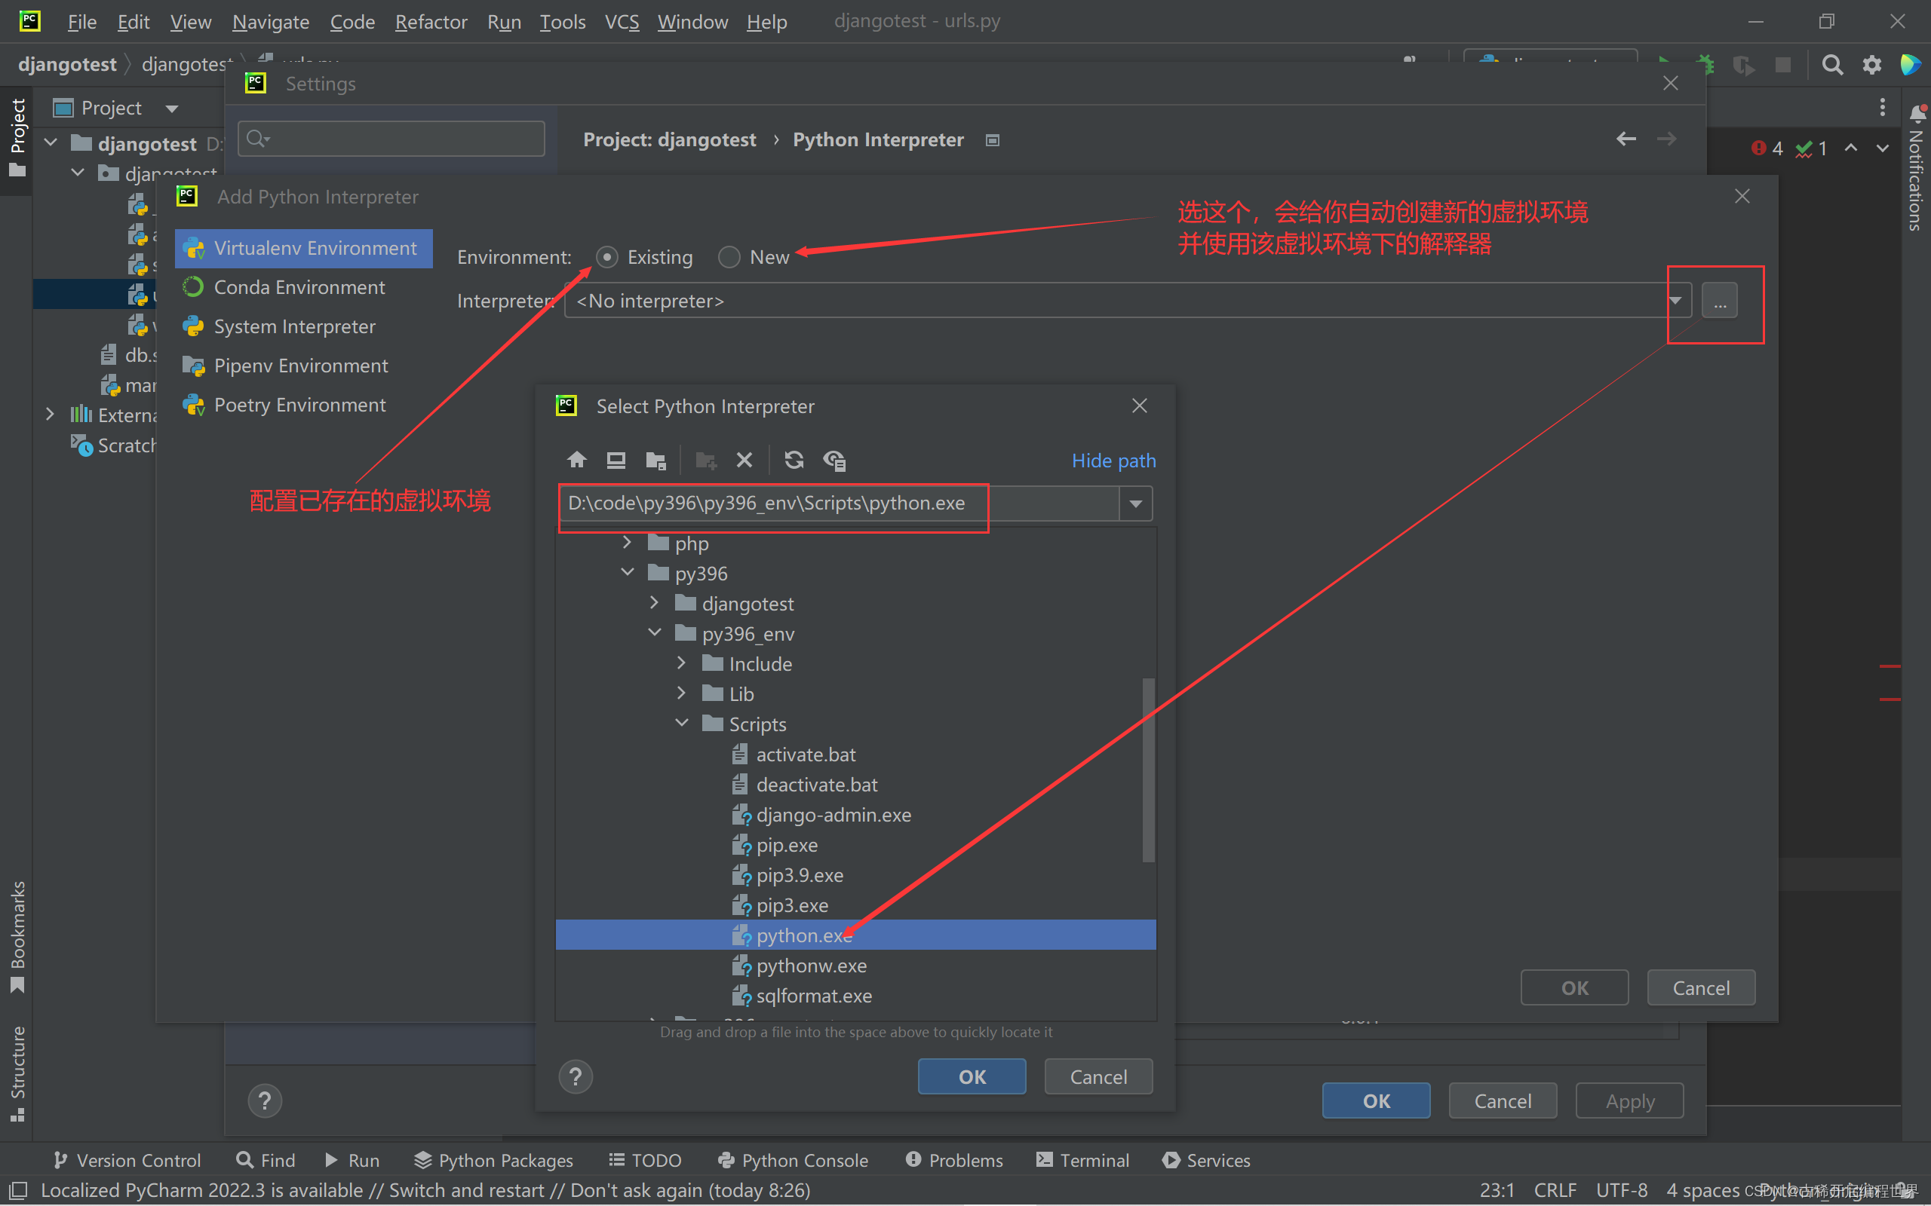Click the Search Everywhere magnifier icon
This screenshot has width=1931, height=1206.
coord(1833,66)
